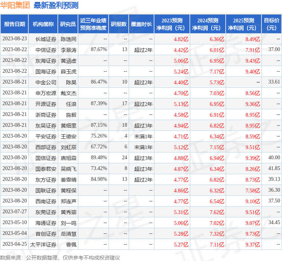
Task: Click the 2025预测净利润 column header
Action: (244, 24)
